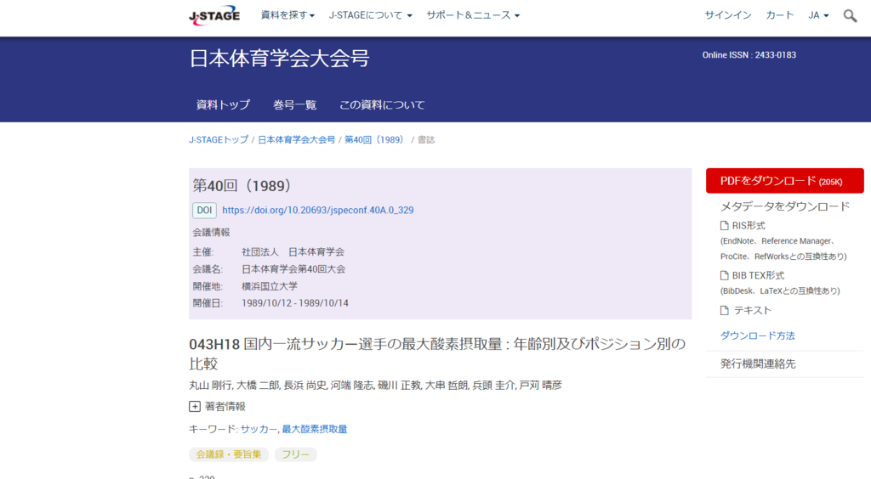Click 日本体育学会第40回大会 conference name
The image size is (871, 479).
tap(293, 269)
